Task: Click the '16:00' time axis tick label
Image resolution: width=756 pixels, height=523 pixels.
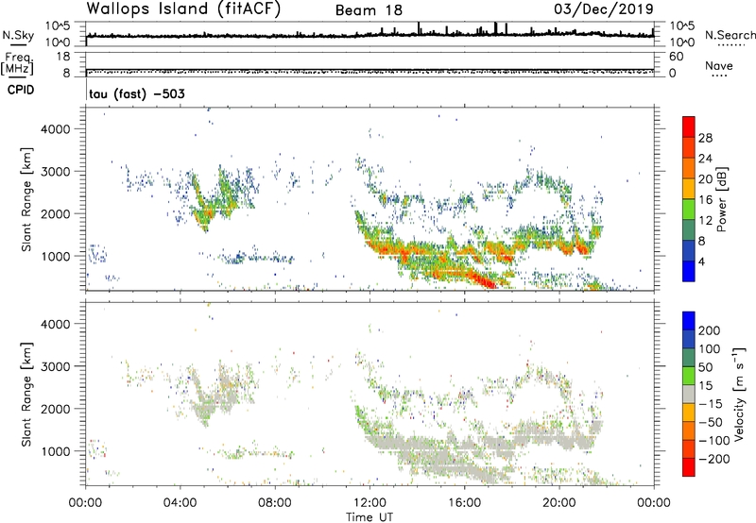Action: coord(464,503)
